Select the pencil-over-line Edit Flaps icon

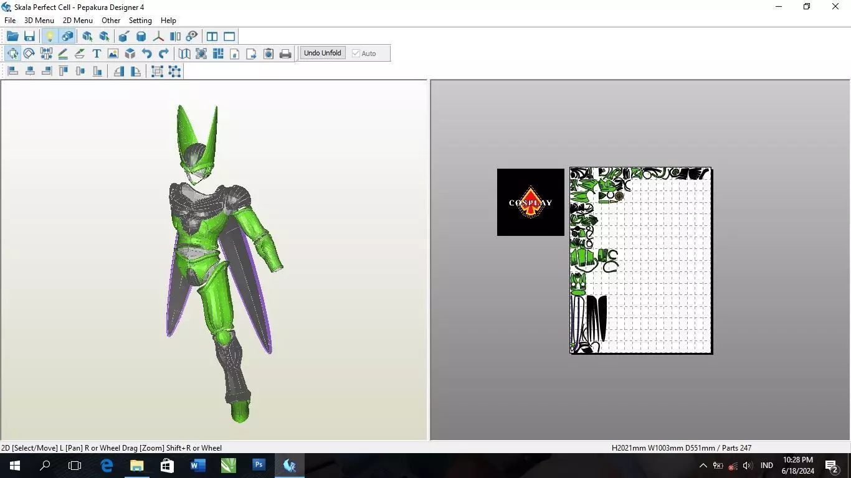point(63,54)
